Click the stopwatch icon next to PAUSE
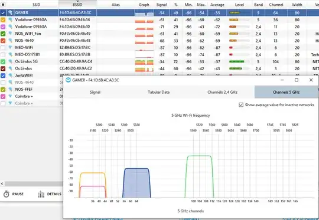 6,194
